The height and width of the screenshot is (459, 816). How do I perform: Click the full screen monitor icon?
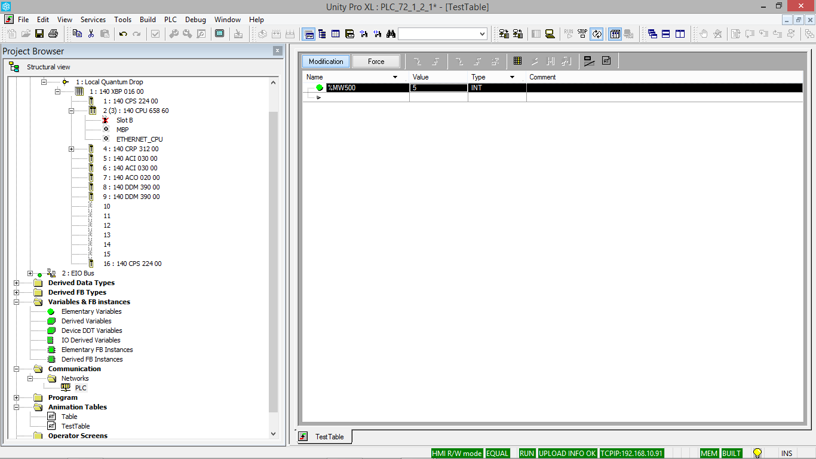point(219,33)
